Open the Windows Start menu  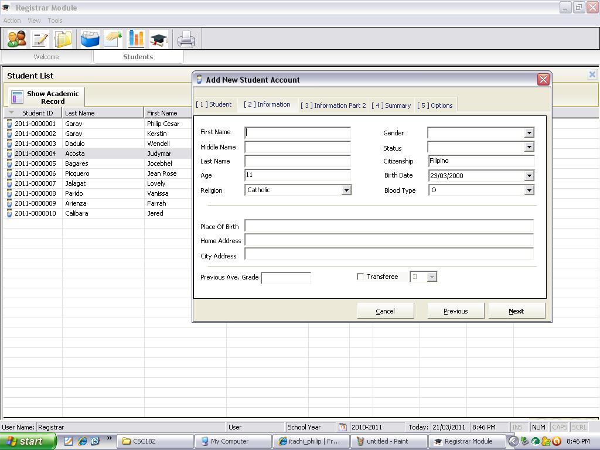27,441
